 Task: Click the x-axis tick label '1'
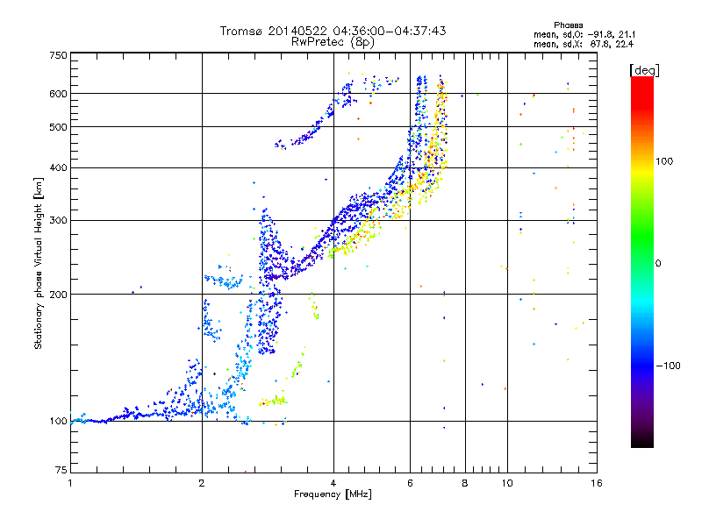coord(70,483)
